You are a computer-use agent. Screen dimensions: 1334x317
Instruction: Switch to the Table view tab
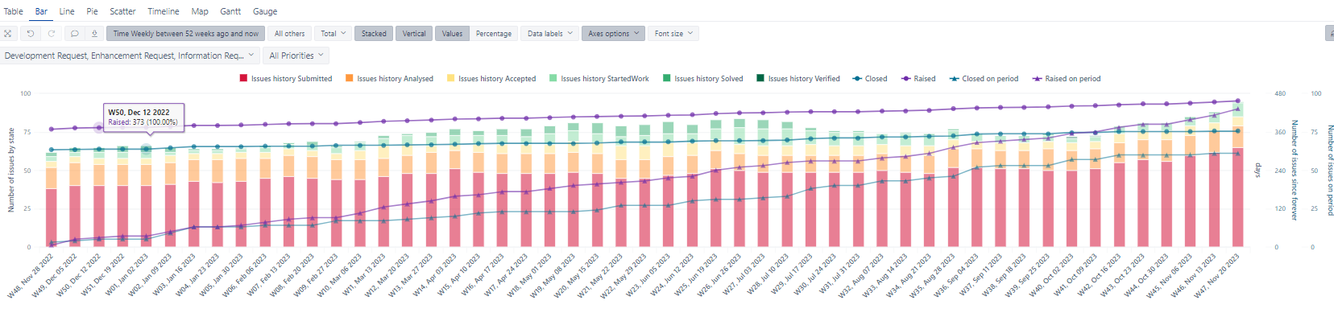pos(14,11)
